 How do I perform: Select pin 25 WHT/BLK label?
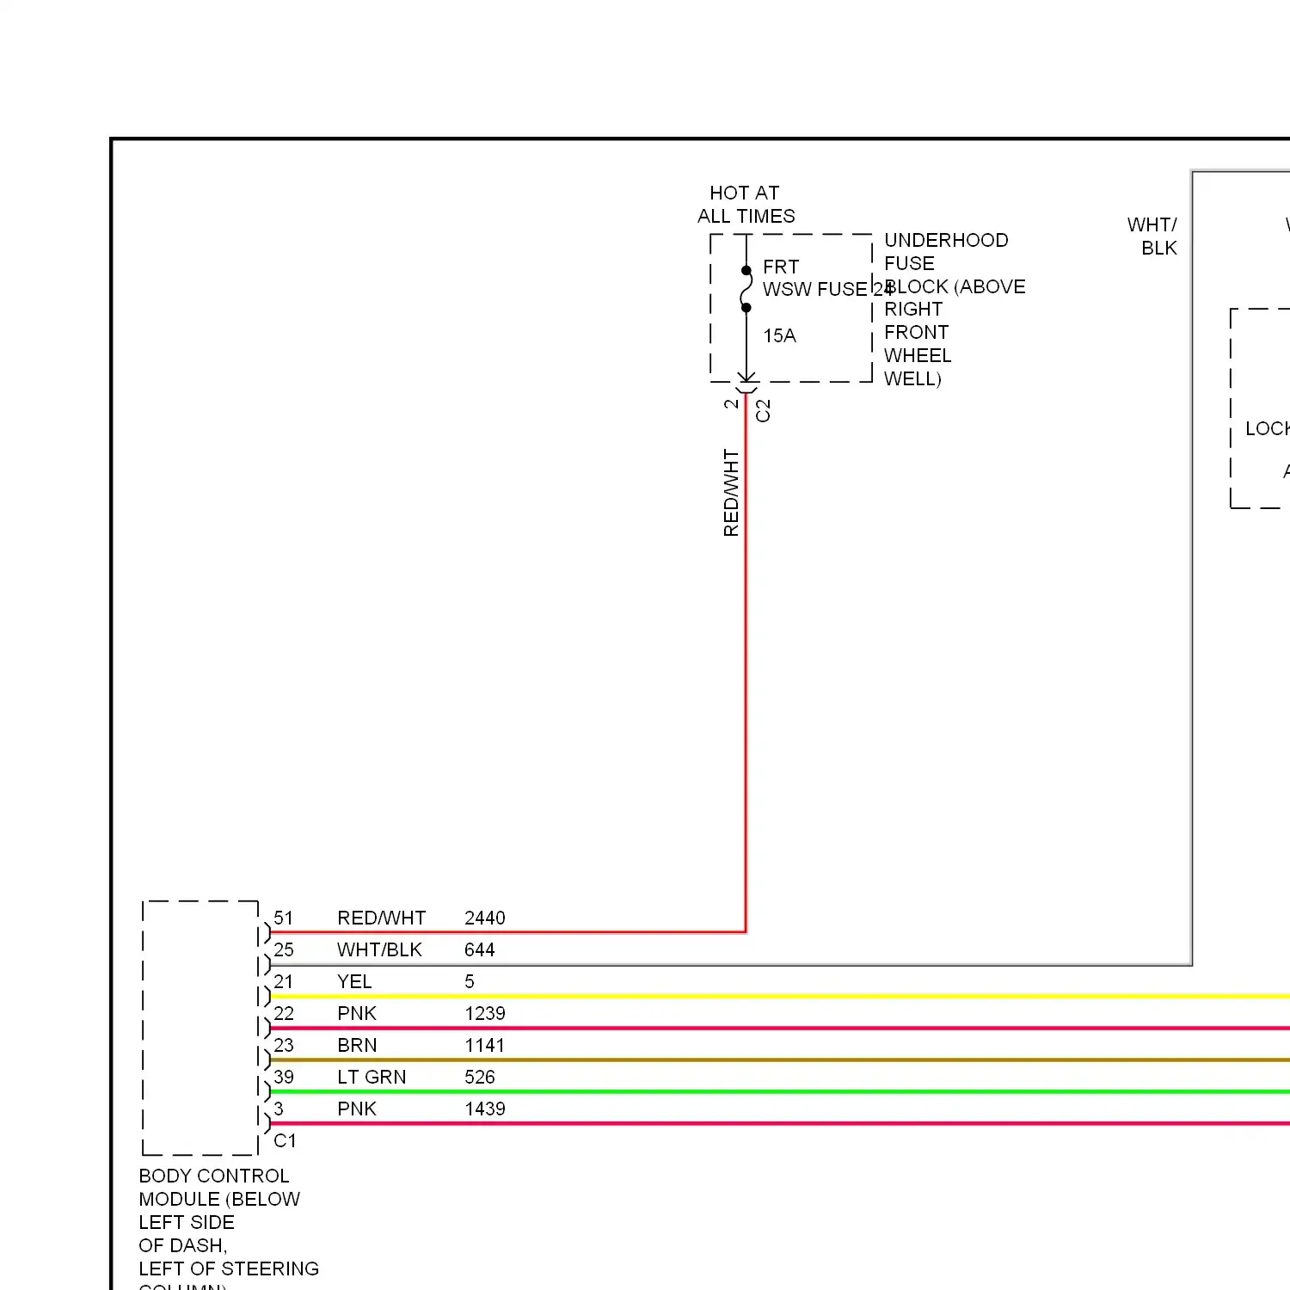pos(379,949)
